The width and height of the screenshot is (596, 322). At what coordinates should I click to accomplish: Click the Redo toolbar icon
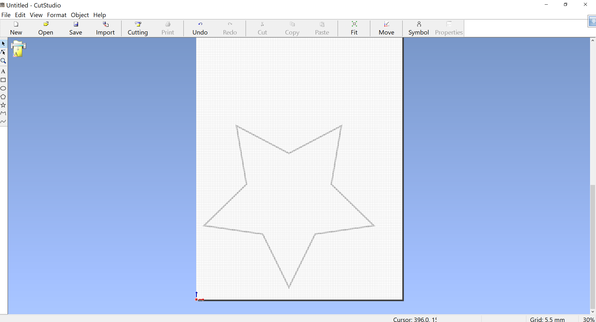click(x=230, y=28)
